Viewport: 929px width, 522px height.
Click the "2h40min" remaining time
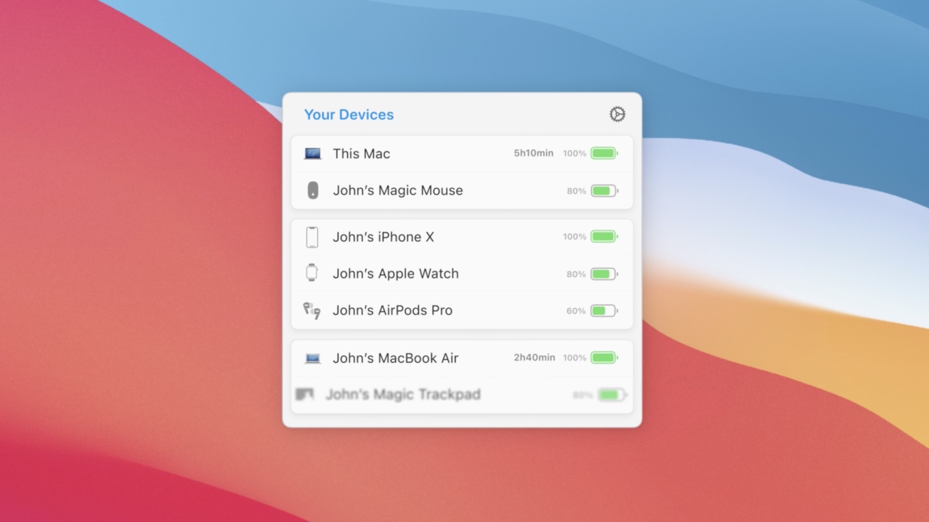pos(534,357)
